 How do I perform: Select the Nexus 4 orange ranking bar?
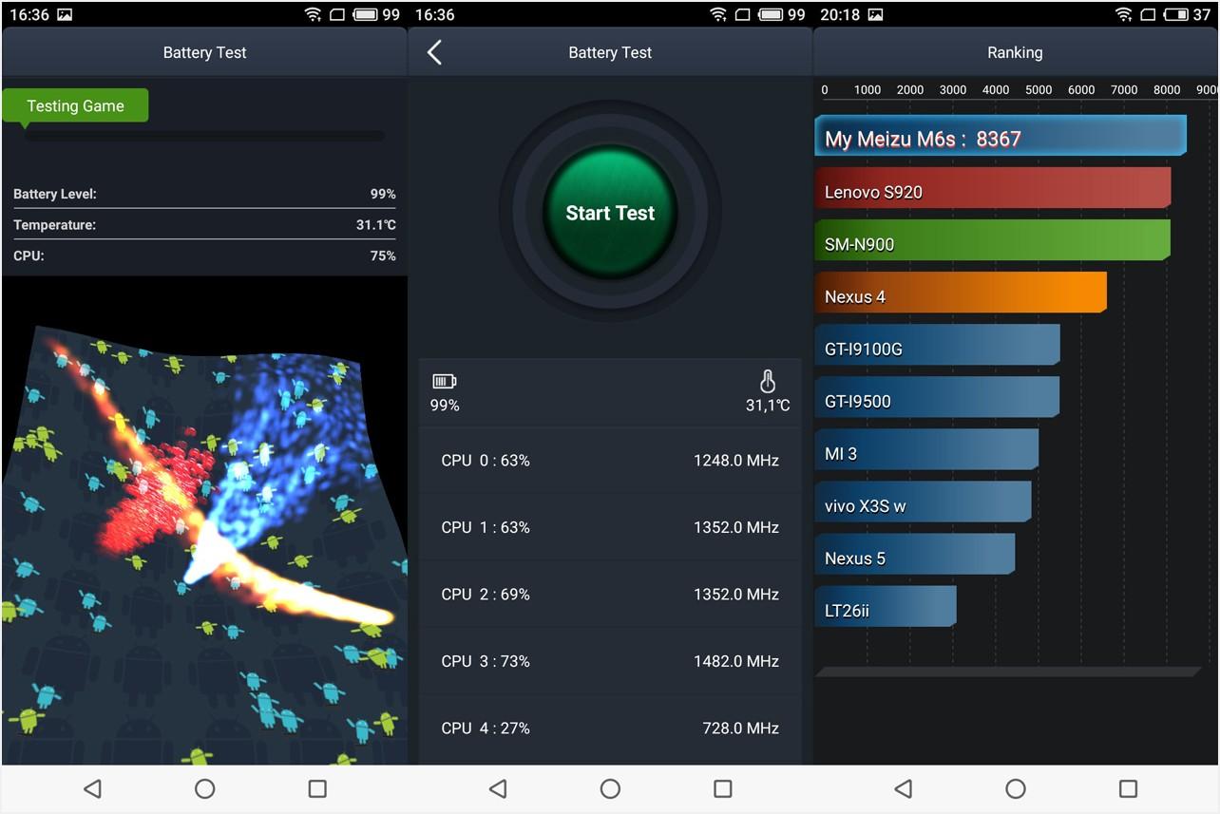click(x=960, y=293)
